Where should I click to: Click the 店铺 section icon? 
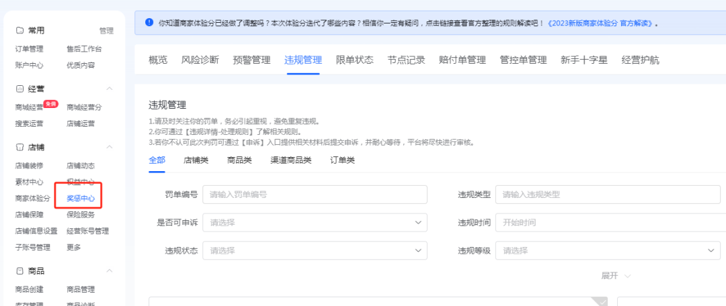19,148
